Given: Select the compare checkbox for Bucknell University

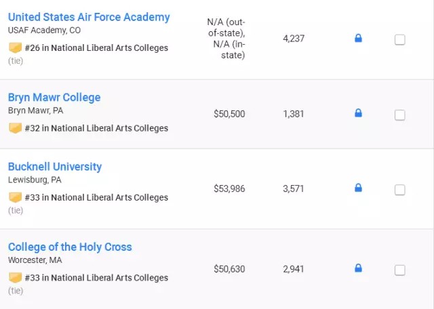Looking at the screenshot, I should tap(400, 189).
